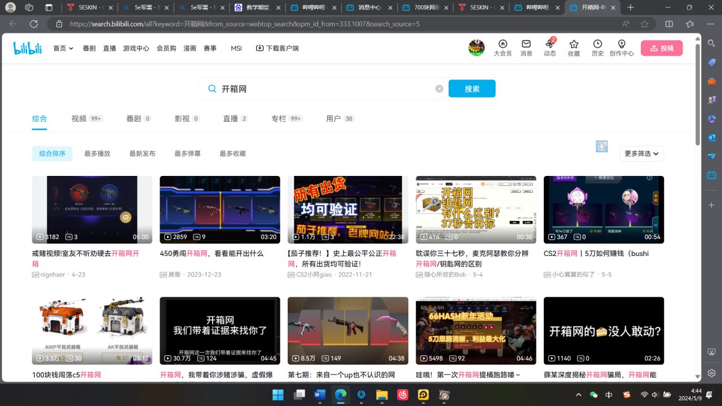Sort by 综合排序
The height and width of the screenshot is (406, 722).
coord(52,153)
